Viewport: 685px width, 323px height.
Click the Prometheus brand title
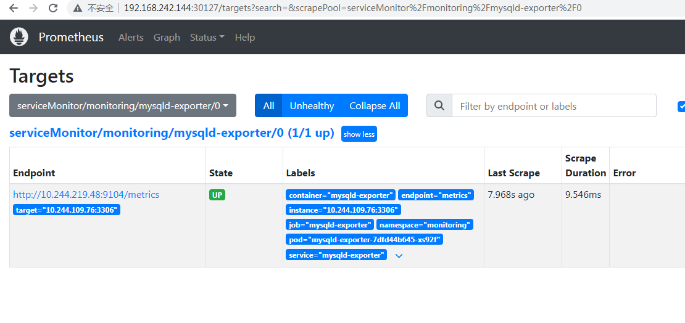tap(71, 37)
